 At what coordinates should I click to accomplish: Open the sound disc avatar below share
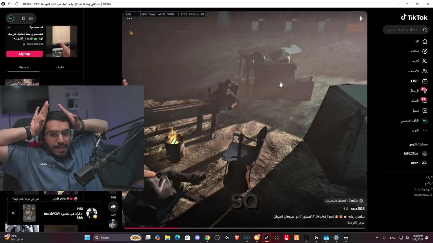pyautogui.click(x=113, y=223)
